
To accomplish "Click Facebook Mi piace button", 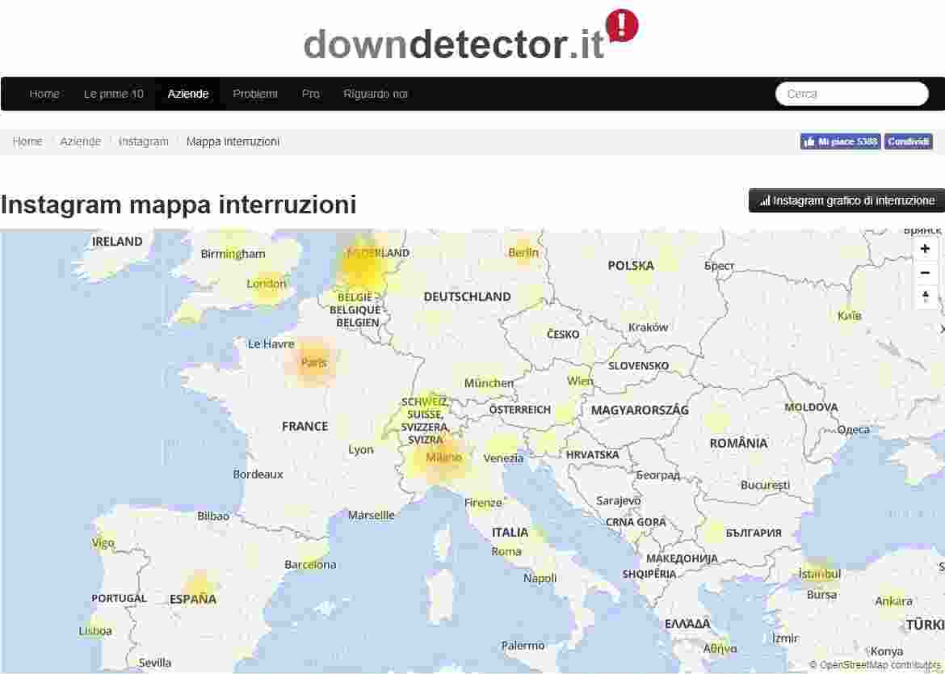I will 840,141.
